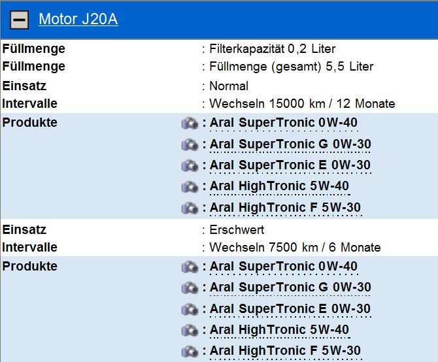
Task: Open Aral SuperTronic 0W-40 link under Erschwert
Action: [x=283, y=267]
